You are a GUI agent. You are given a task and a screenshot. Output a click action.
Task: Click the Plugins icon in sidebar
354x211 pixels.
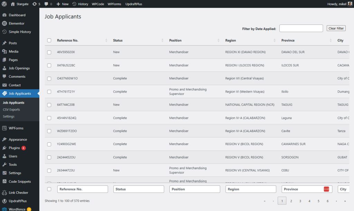click(x=4, y=148)
